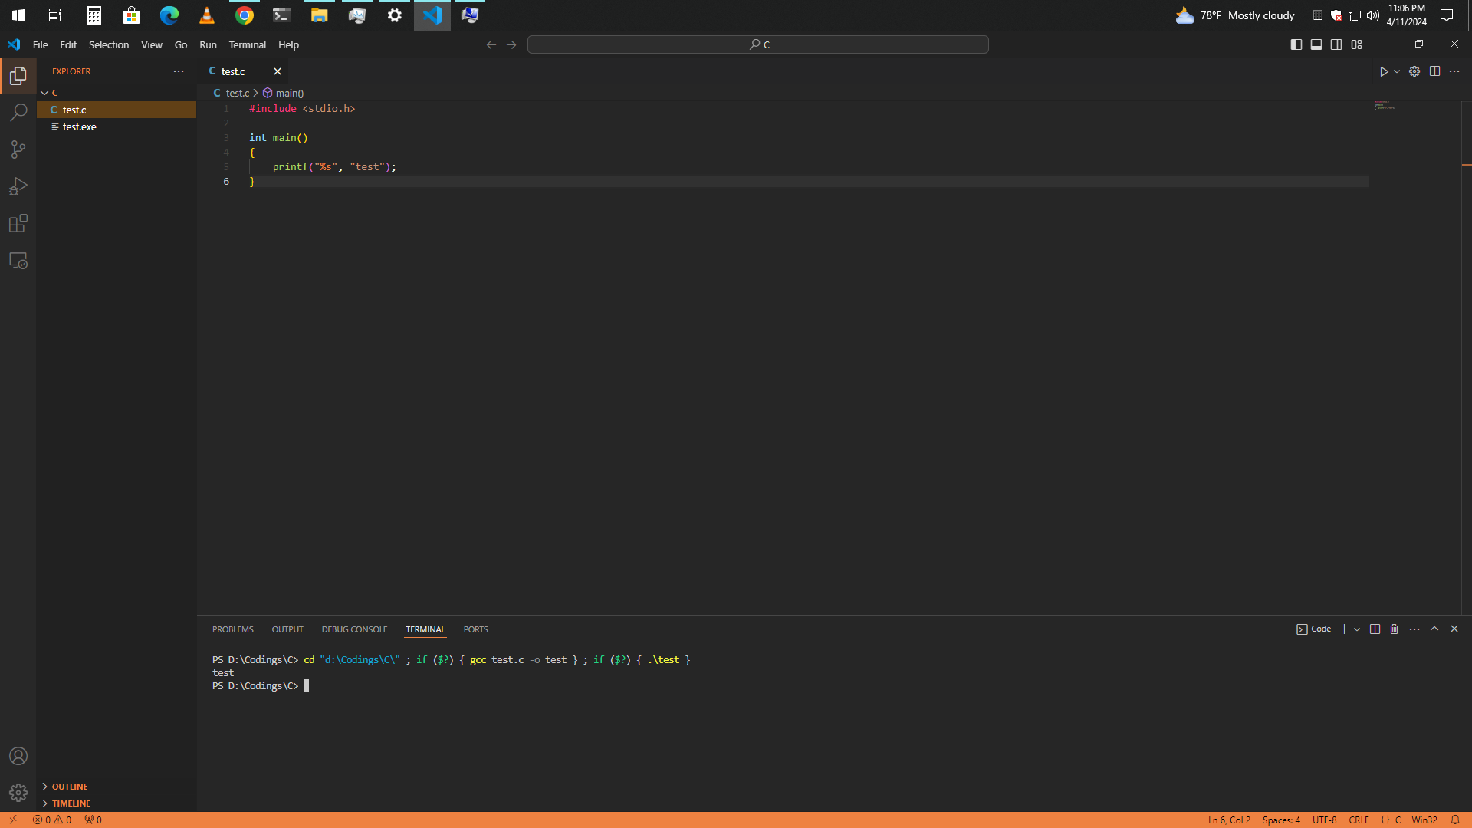Maximize the panel size with chevron

(x=1434, y=629)
